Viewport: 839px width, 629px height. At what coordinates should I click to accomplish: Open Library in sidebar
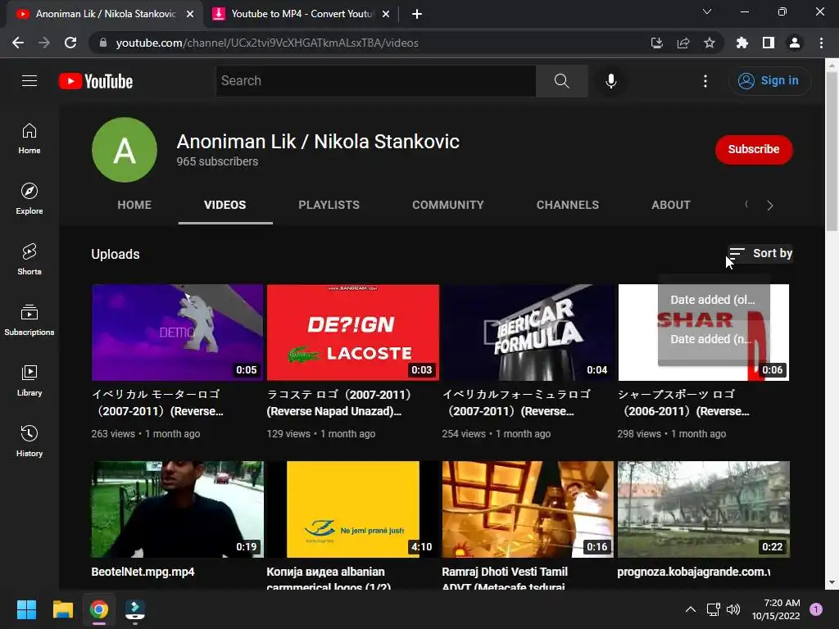pos(29,380)
